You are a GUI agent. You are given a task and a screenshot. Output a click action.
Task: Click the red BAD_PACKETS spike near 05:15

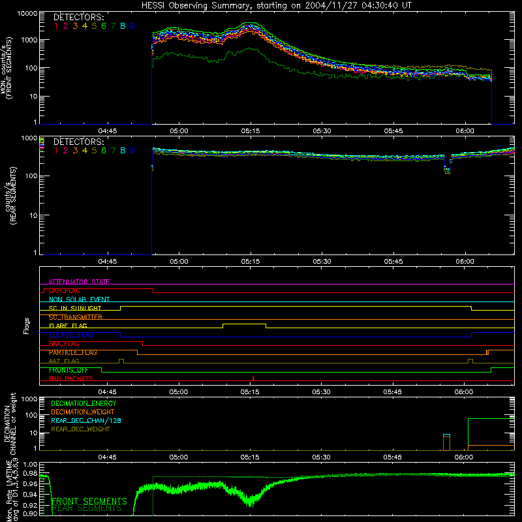tap(253, 378)
